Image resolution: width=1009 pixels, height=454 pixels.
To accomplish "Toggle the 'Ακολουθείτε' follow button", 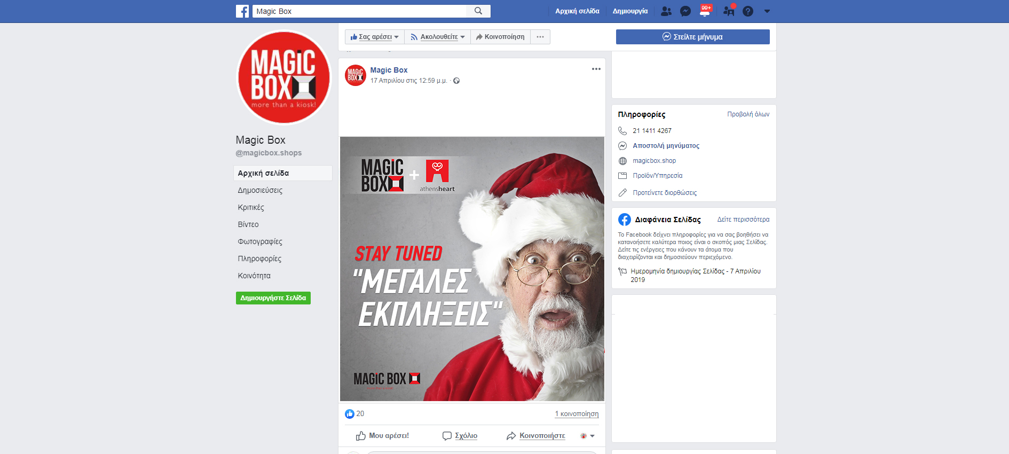I will [x=438, y=37].
